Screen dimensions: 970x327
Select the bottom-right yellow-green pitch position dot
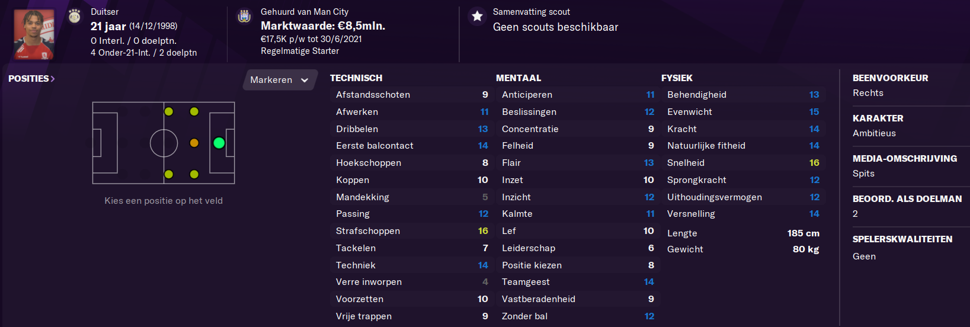pos(194,174)
